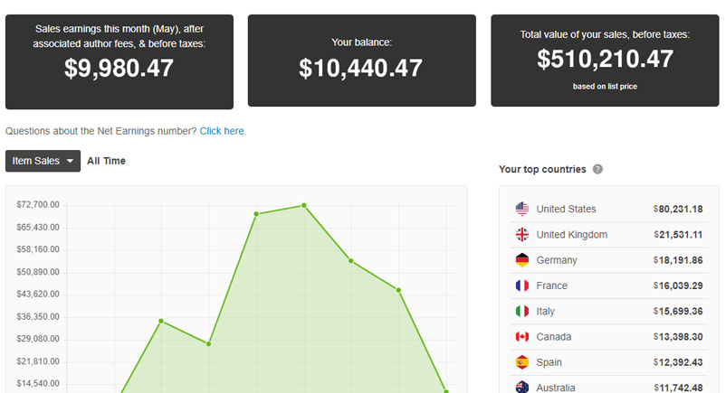726x393 pixels.
Task: Click the $72,700.00 y-axis label
Action: click(38, 204)
